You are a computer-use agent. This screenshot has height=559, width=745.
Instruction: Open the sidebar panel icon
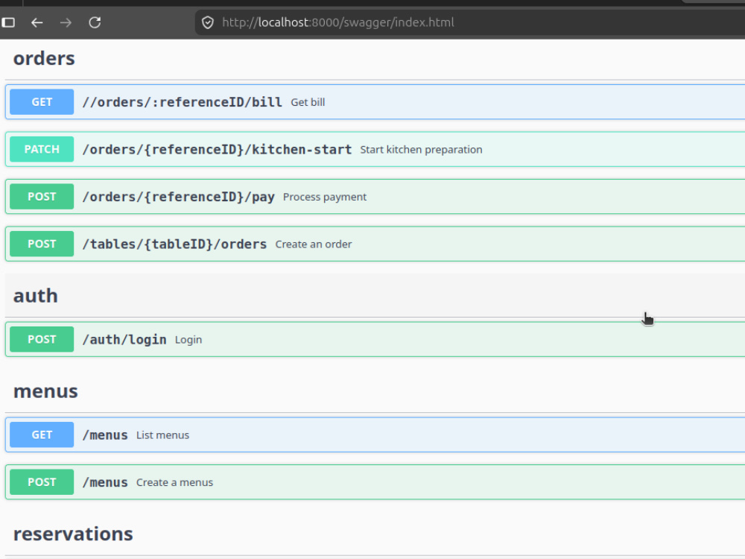coord(8,22)
